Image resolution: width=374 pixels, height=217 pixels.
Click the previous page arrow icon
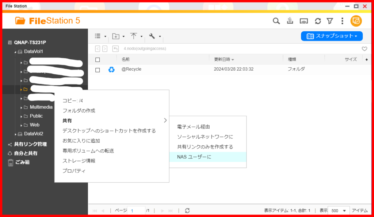tap(103, 211)
